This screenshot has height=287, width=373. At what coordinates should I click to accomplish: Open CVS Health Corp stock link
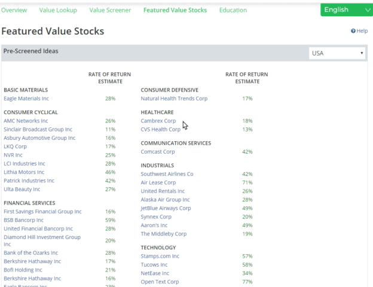pyautogui.click(x=160, y=129)
